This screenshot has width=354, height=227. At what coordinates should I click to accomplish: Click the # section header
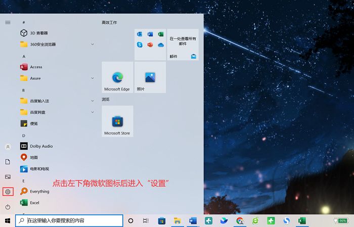pyautogui.click(x=24, y=22)
